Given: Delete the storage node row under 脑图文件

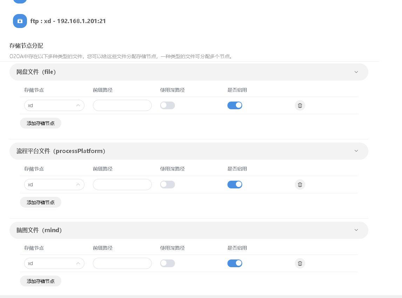Looking at the screenshot, I should click(300, 263).
